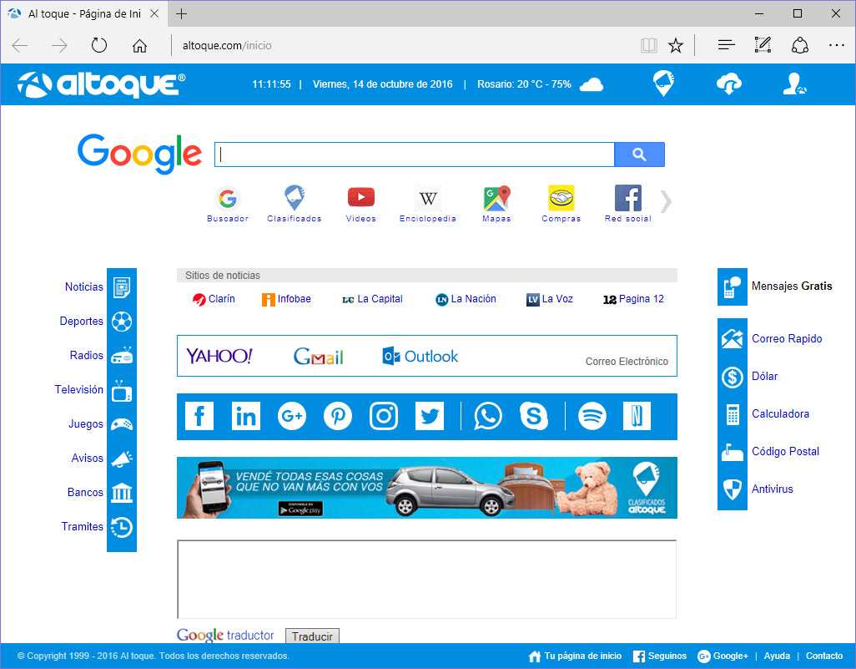Screen dimensions: 856x669
Task: Open the Radios sidebar icon
Action: pos(122,356)
